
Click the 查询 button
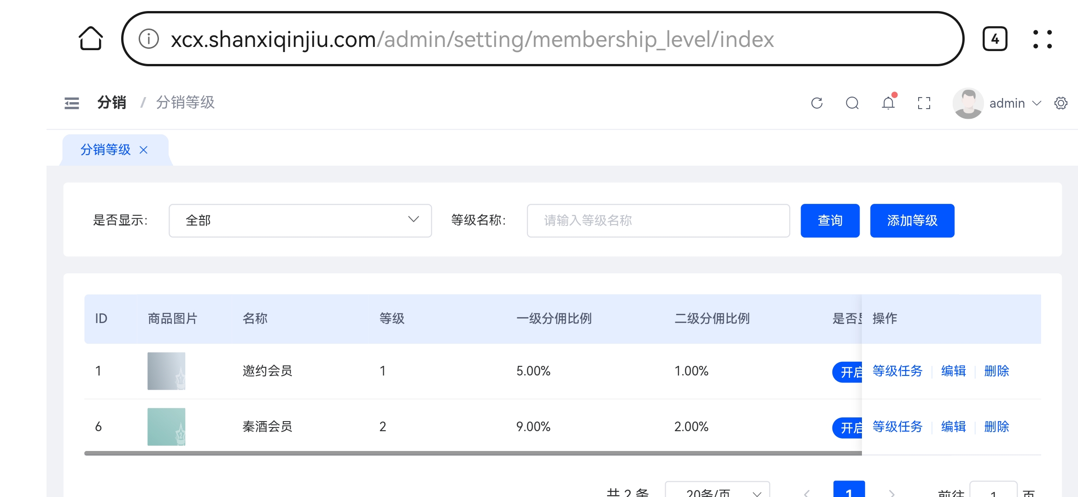(x=830, y=220)
